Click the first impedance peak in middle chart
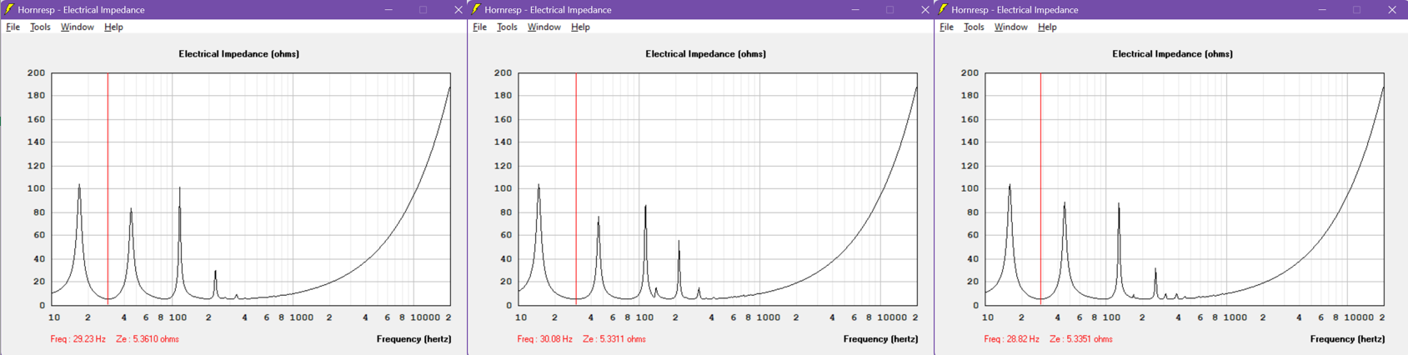This screenshot has width=1408, height=355. coord(539,186)
